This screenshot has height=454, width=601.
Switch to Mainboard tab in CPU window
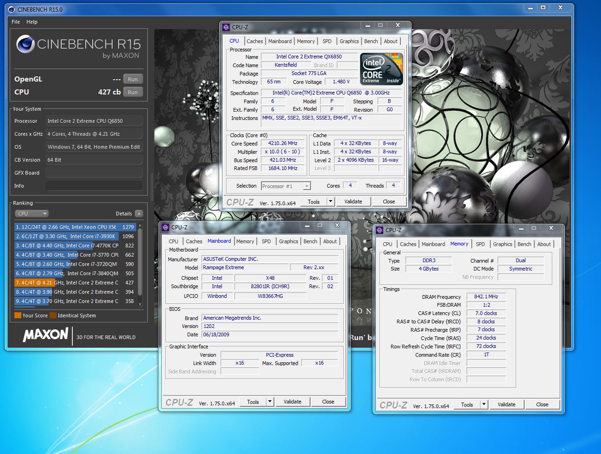click(280, 41)
